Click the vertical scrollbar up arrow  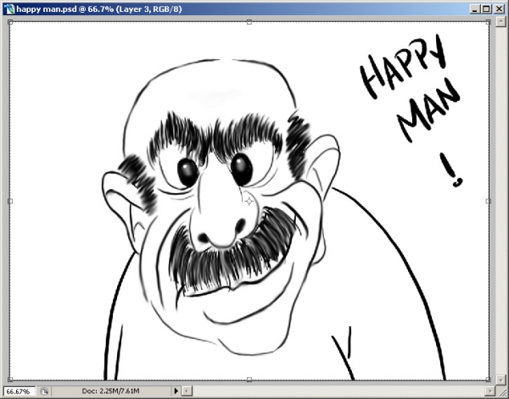pyautogui.click(x=501, y=22)
